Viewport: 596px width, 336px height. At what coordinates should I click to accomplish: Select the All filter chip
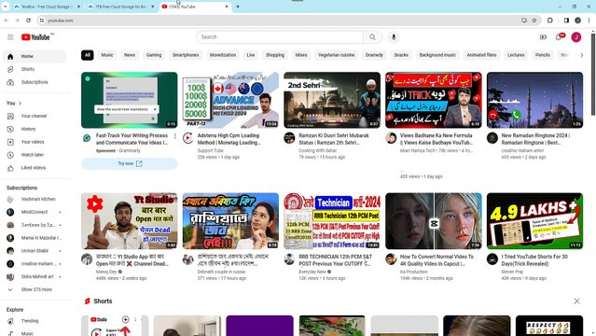pos(88,55)
